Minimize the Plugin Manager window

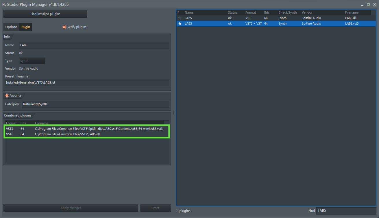point(363,5)
